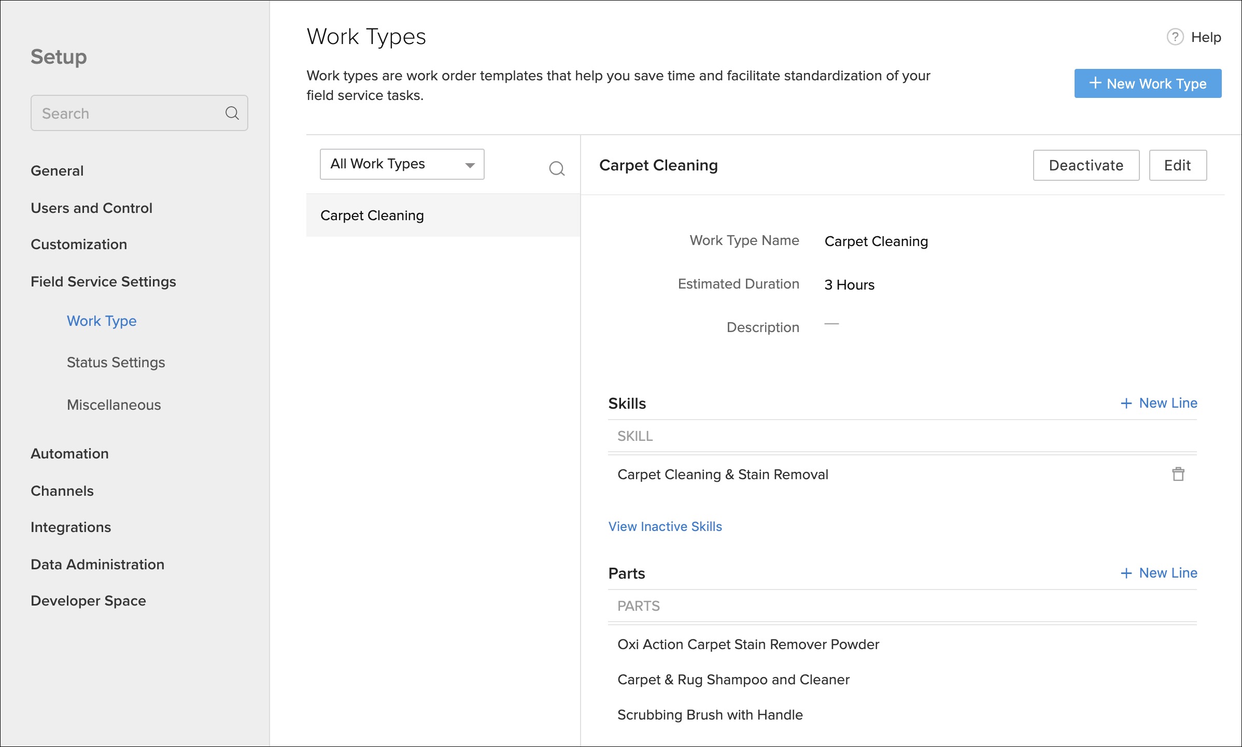
Task: Open View Inactive Skills link
Action: (665, 526)
